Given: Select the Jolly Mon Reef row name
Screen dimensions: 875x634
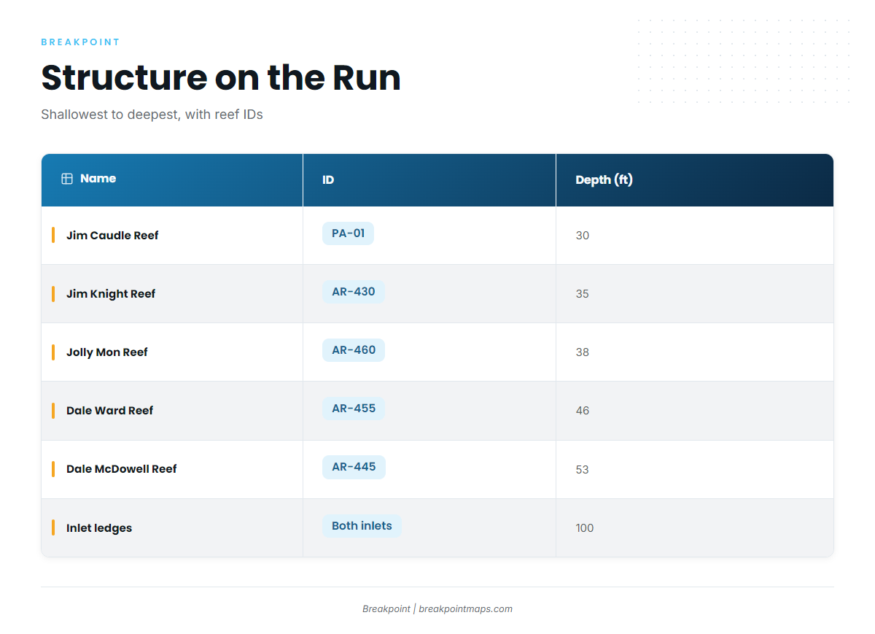Looking at the screenshot, I should point(107,352).
